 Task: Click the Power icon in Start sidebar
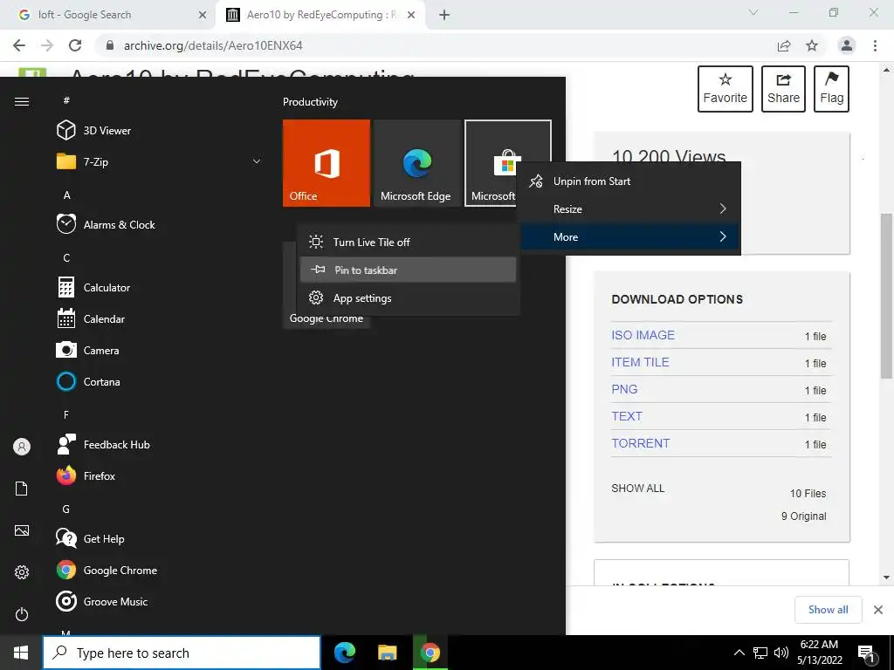pos(22,614)
